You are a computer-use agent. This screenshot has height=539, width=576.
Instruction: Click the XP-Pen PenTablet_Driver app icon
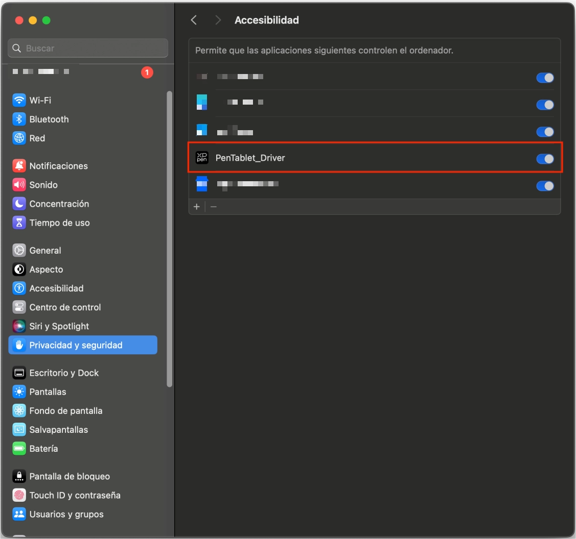(x=202, y=158)
